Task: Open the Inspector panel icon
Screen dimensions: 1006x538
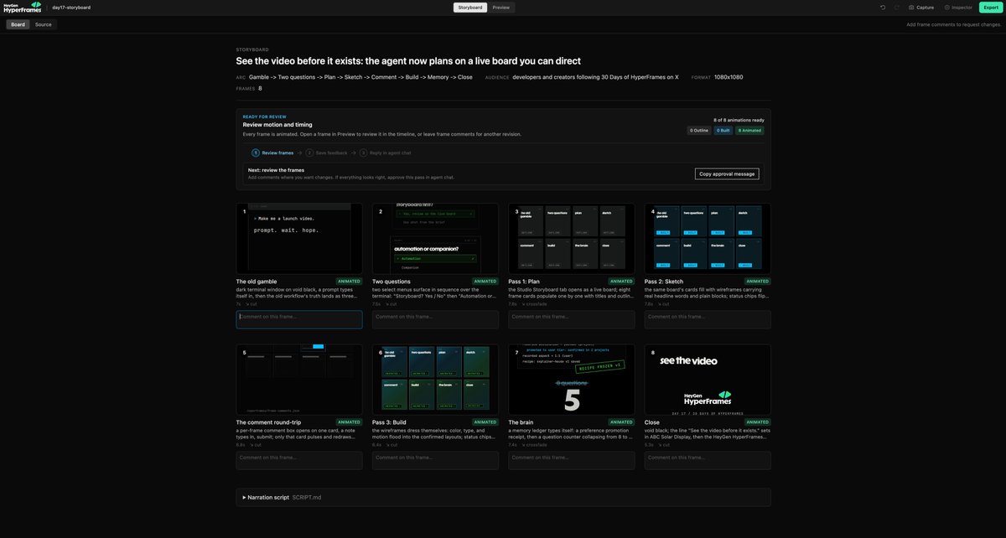Action: click(x=947, y=8)
